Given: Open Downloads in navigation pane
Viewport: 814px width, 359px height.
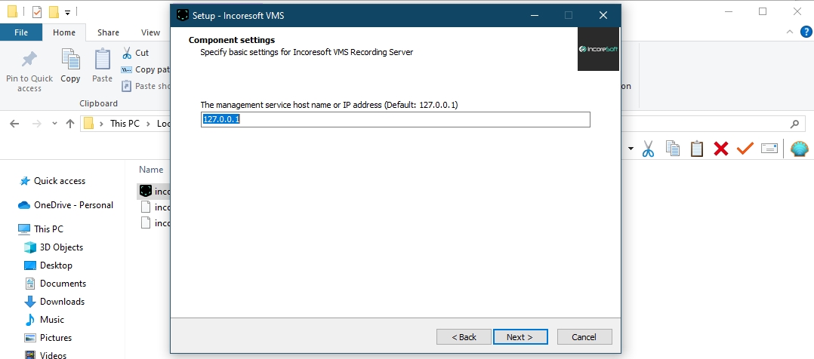Looking at the screenshot, I should 54,302.
